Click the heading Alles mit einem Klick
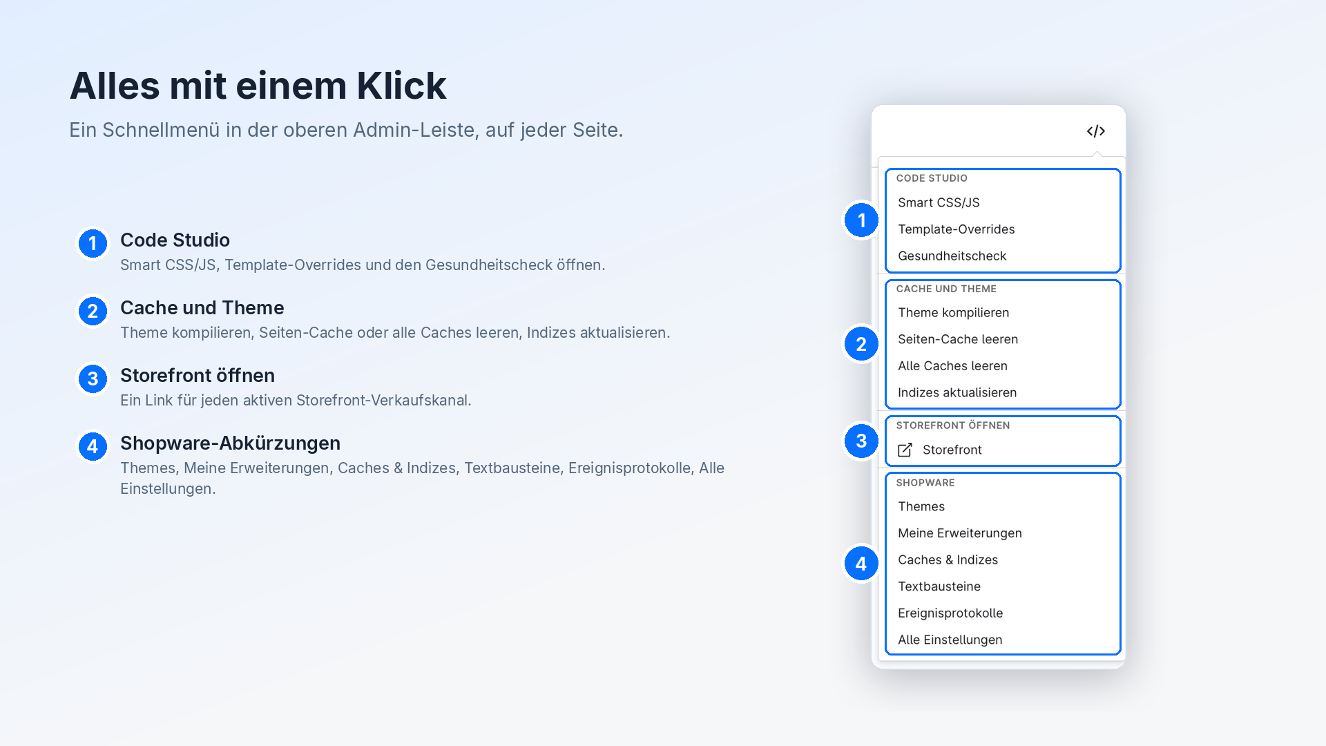1326x746 pixels. point(258,86)
